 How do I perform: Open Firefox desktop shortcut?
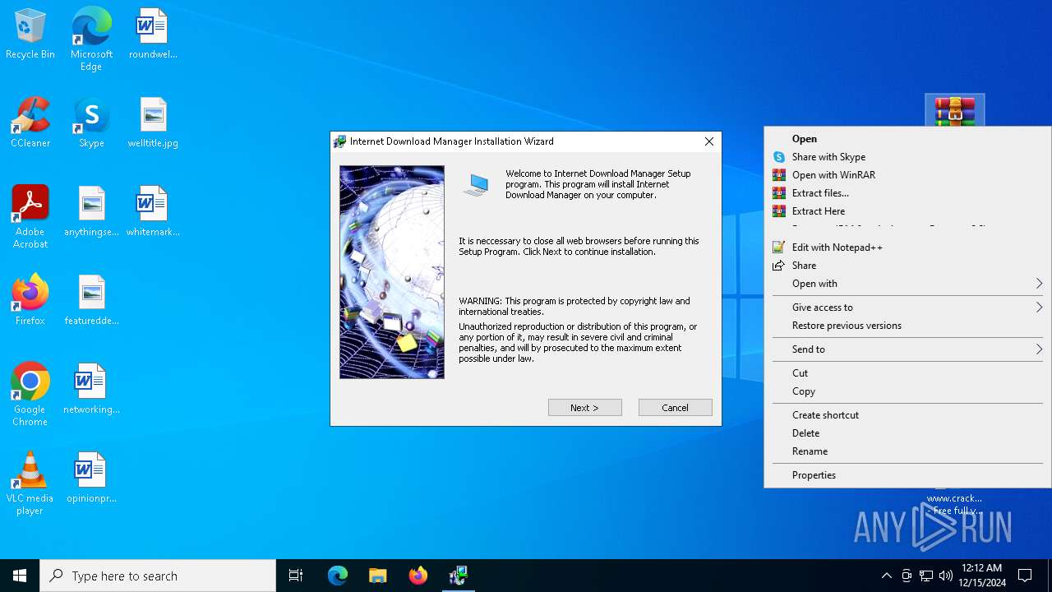click(30, 301)
